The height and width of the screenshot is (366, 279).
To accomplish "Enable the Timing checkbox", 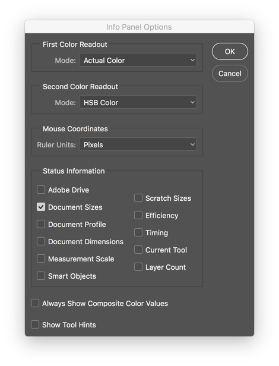I will [138, 232].
